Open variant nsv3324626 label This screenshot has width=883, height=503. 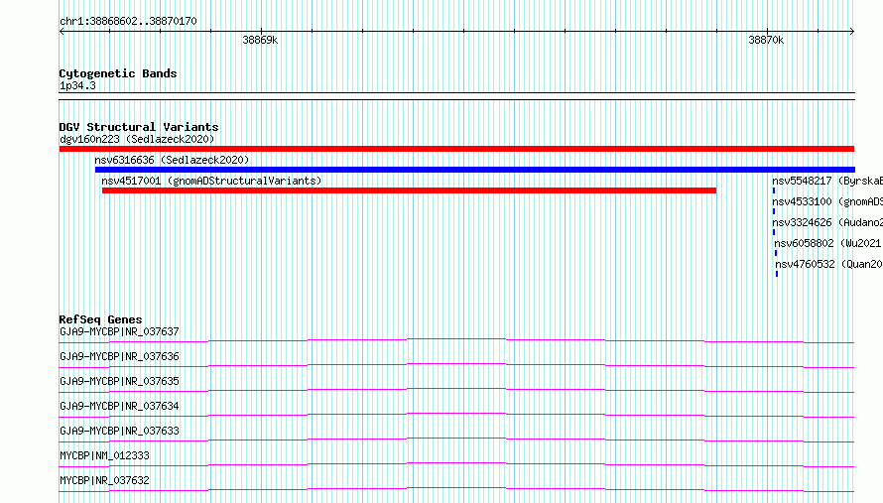(827, 222)
